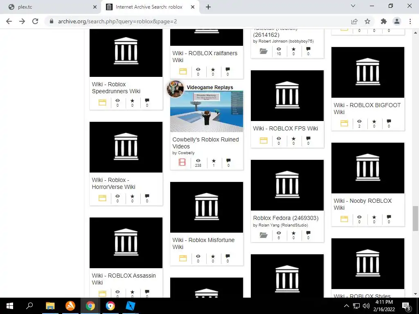Open Cowbelly's Roblox Ruined Videos item
419x314 pixels.
pos(205,143)
